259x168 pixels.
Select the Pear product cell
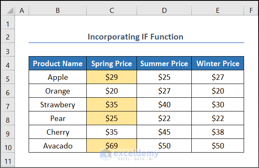pos(58,119)
